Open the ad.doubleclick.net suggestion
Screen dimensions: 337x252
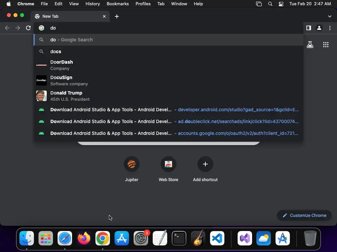tap(169, 121)
